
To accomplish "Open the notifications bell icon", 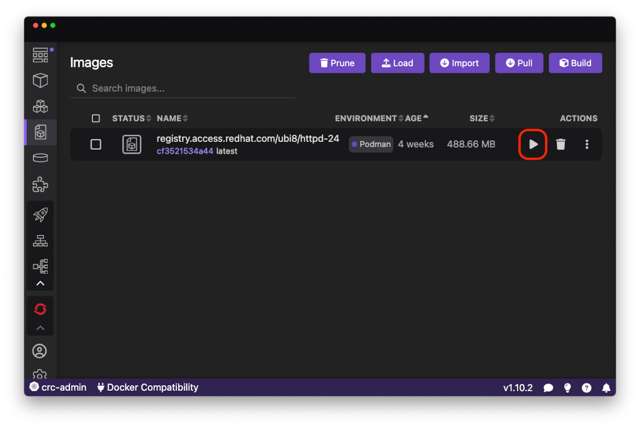I will (x=606, y=387).
